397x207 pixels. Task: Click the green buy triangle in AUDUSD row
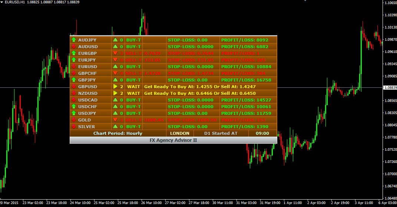(115, 46)
